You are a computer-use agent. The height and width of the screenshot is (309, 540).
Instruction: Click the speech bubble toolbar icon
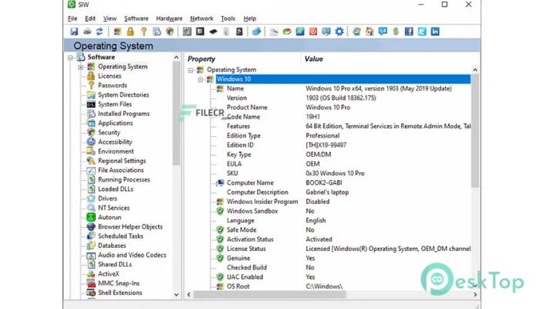(383, 32)
